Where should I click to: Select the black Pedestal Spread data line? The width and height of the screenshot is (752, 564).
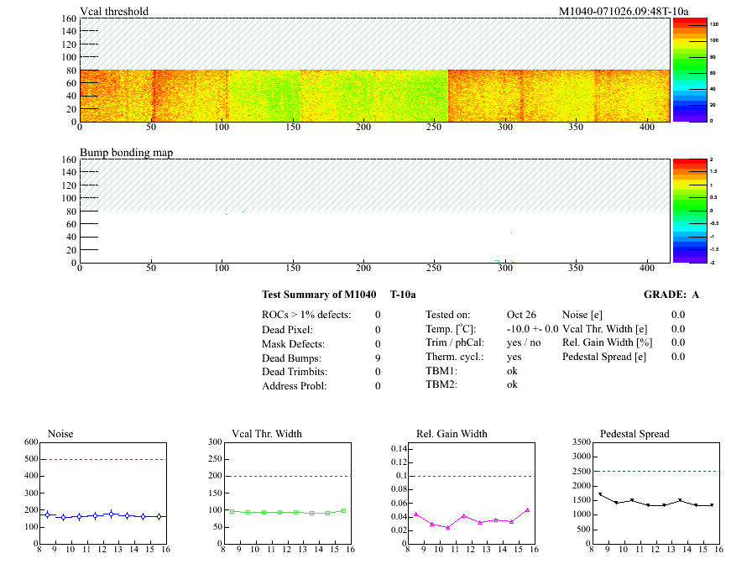pos(656,499)
